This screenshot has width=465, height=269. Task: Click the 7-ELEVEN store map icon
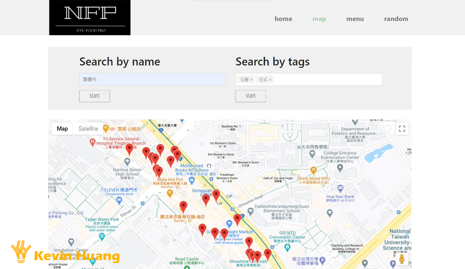pyautogui.click(x=119, y=200)
